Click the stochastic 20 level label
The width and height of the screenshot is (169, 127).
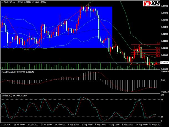pos(162,117)
